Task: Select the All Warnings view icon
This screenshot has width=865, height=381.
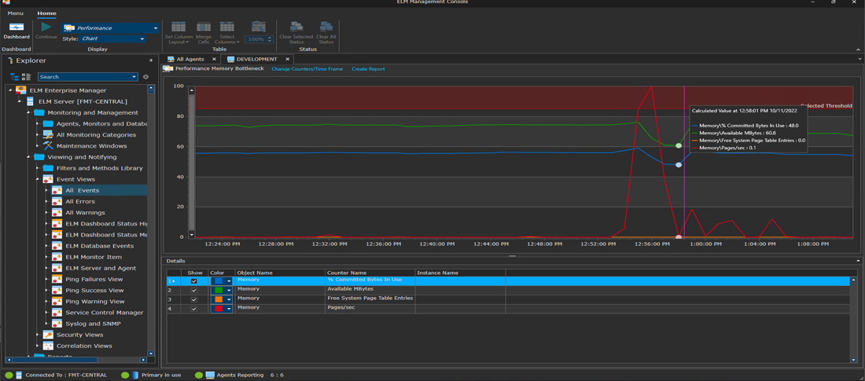Action: pos(57,212)
